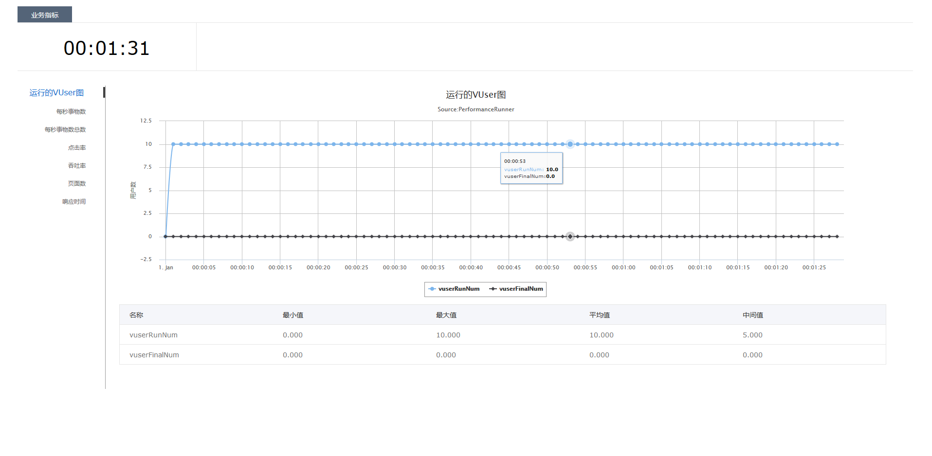Click the 最小值 column header
This screenshot has width=932, height=456.
tap(293, 315)
